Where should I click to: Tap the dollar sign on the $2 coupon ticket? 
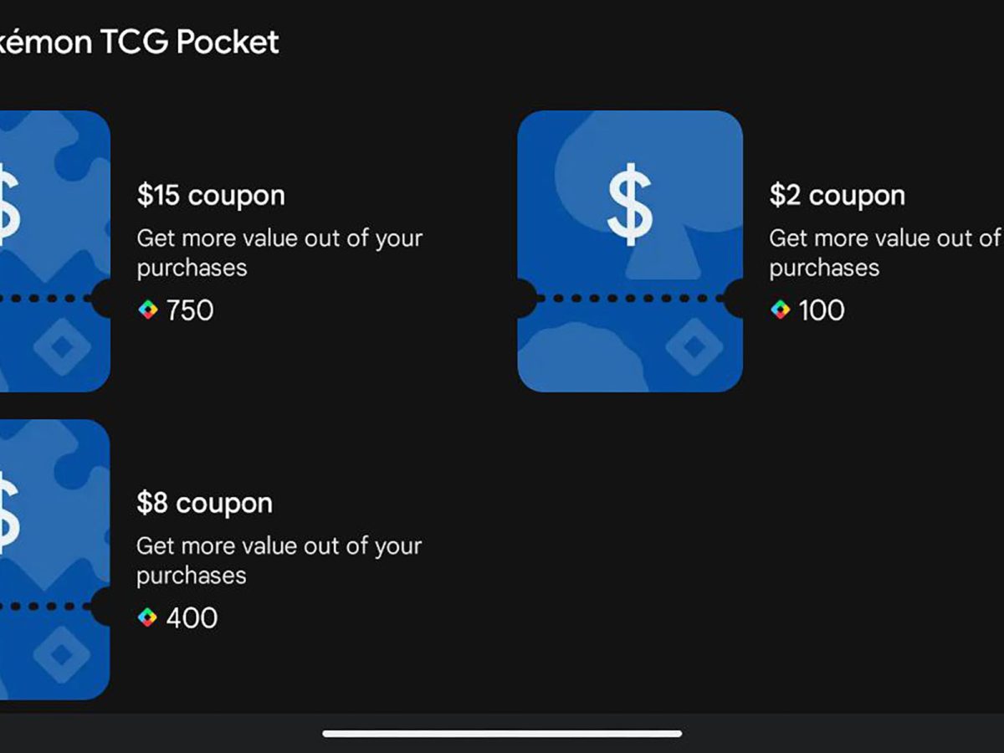pyautogui.click(x=629, y=204)
